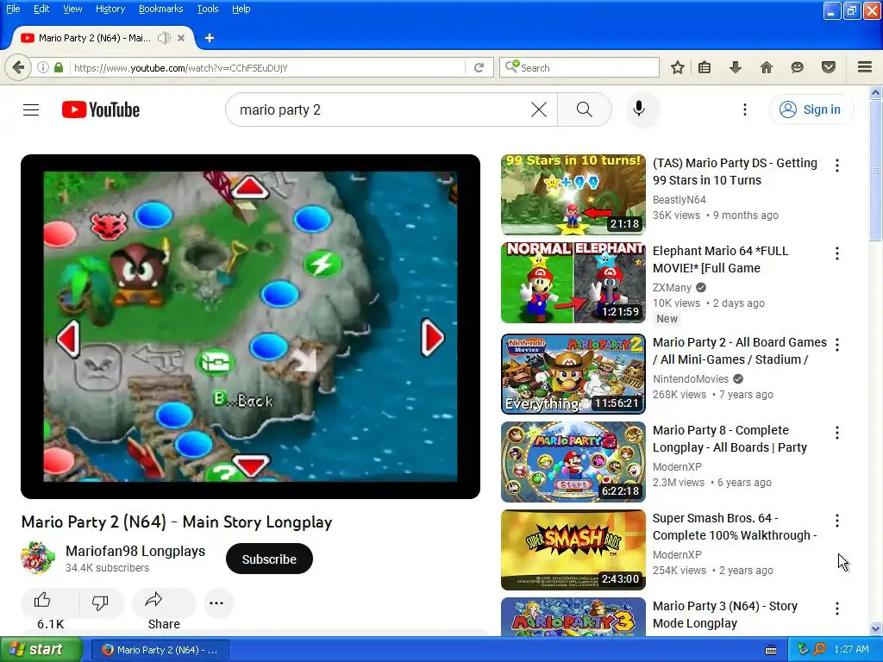Open the 99 Stars in 10 turns thumbnail
The width and height of the screenshot is (883, 662).
(573, 195)
